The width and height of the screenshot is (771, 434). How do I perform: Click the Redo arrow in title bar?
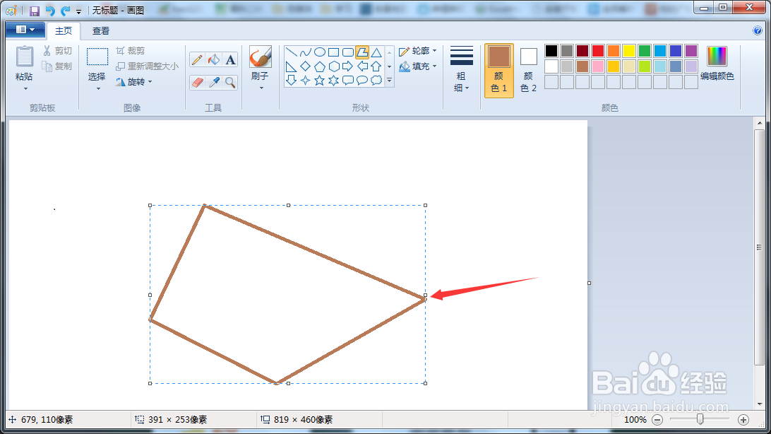[x=65, y=11]
